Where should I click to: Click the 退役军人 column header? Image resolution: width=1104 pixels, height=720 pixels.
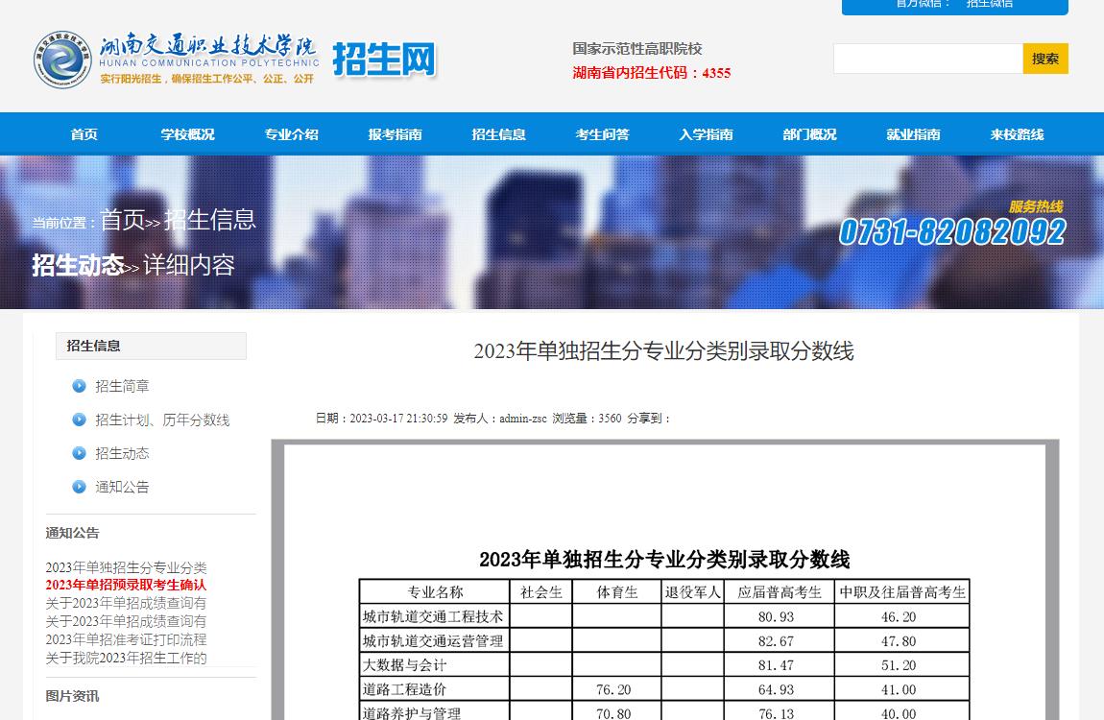tap(693, 592)
